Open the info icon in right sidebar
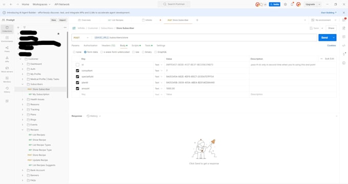Screen dimensions: 348x184 (x=344, y=63)
